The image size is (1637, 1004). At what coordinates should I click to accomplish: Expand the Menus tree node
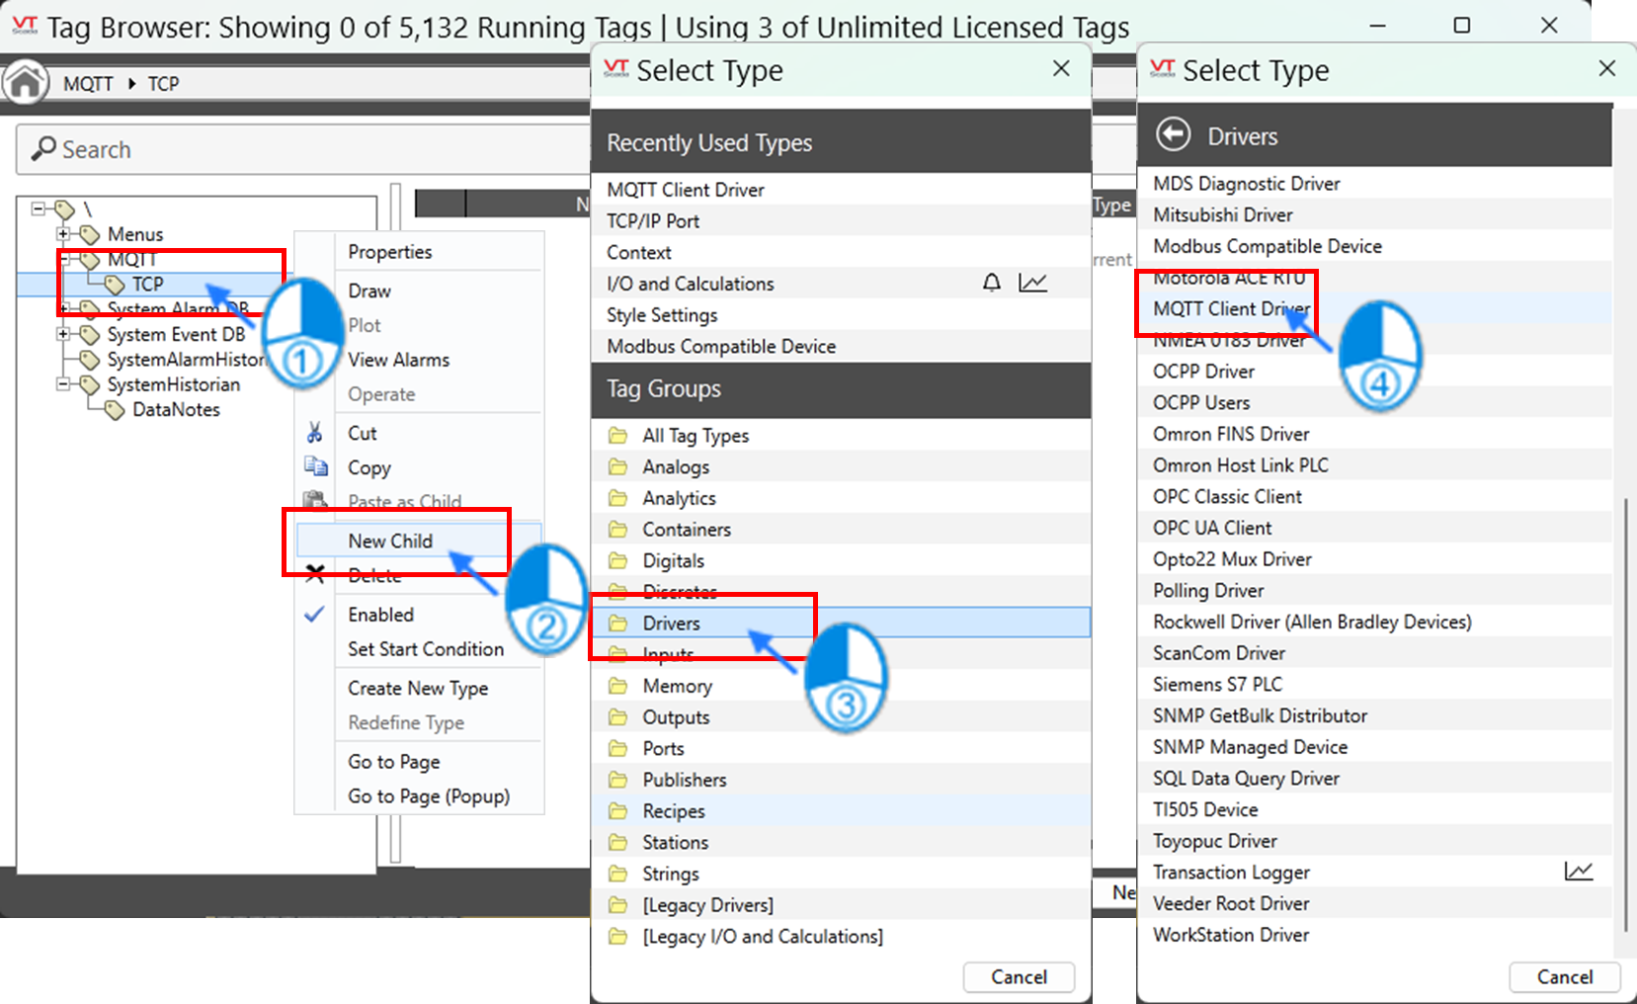coord(63,234)
